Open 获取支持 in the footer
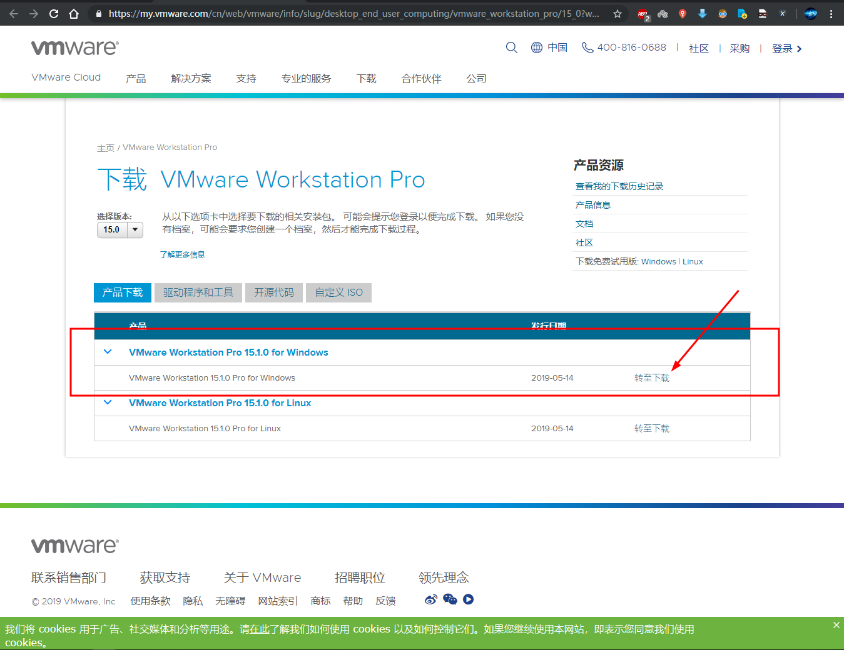This screenshot has width=844, height=650. pyautogui.click(x=165, y=577)
